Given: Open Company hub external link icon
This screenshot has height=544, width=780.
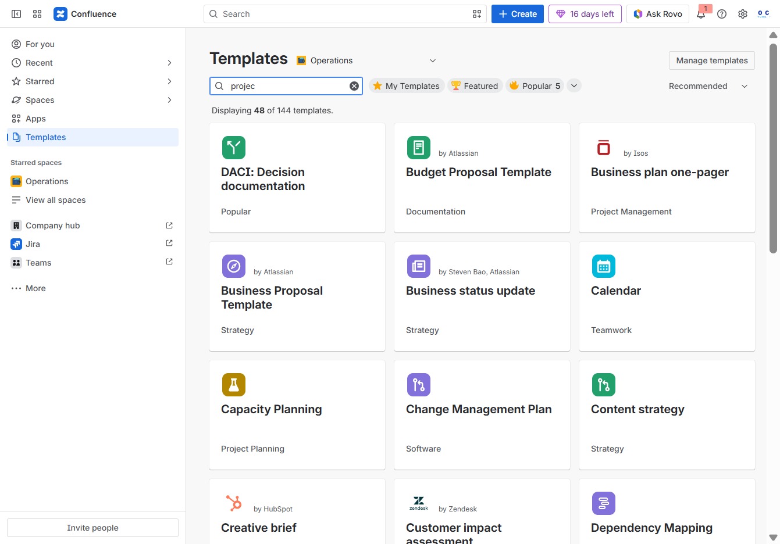Looking at the screenshot, I should tap(169, 226).
